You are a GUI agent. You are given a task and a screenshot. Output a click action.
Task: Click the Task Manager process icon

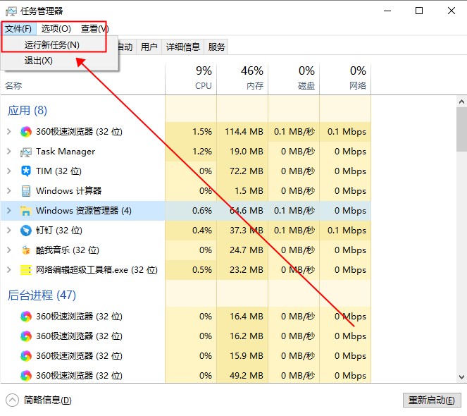tap(26, 152)
